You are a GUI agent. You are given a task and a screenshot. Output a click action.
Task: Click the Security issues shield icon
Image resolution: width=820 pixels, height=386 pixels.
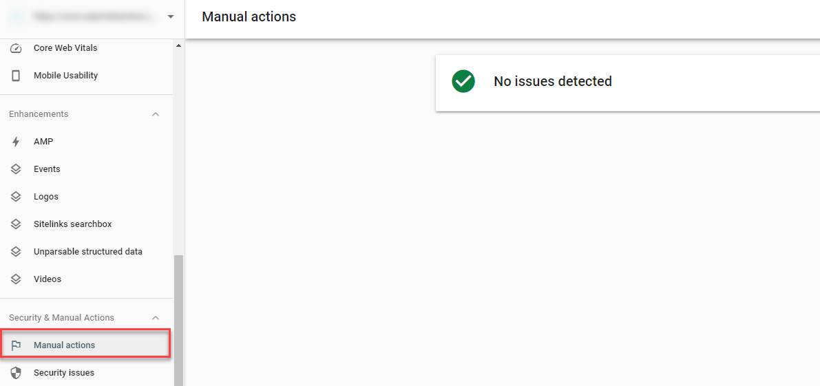tap(16, 373)
